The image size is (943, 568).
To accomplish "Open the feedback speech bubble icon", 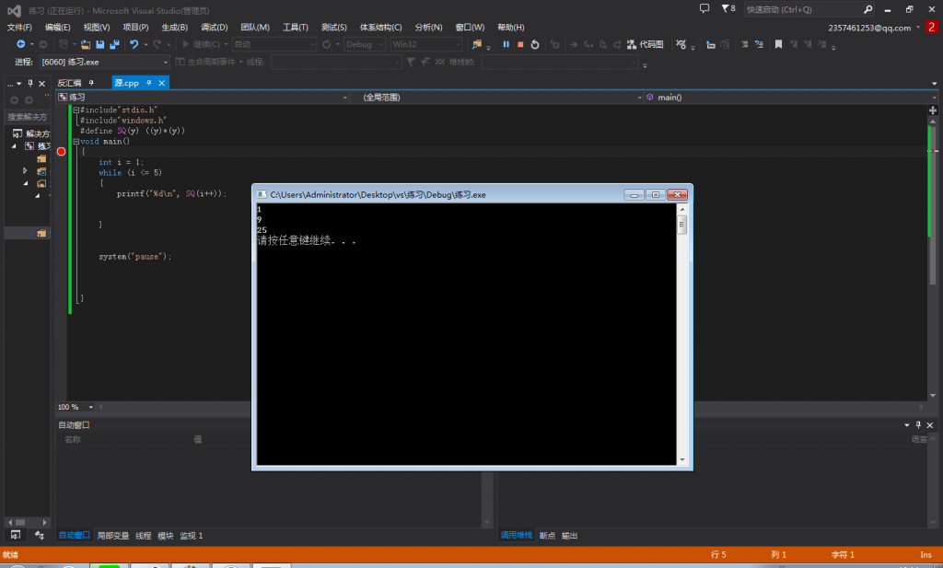I will [704, 8].
